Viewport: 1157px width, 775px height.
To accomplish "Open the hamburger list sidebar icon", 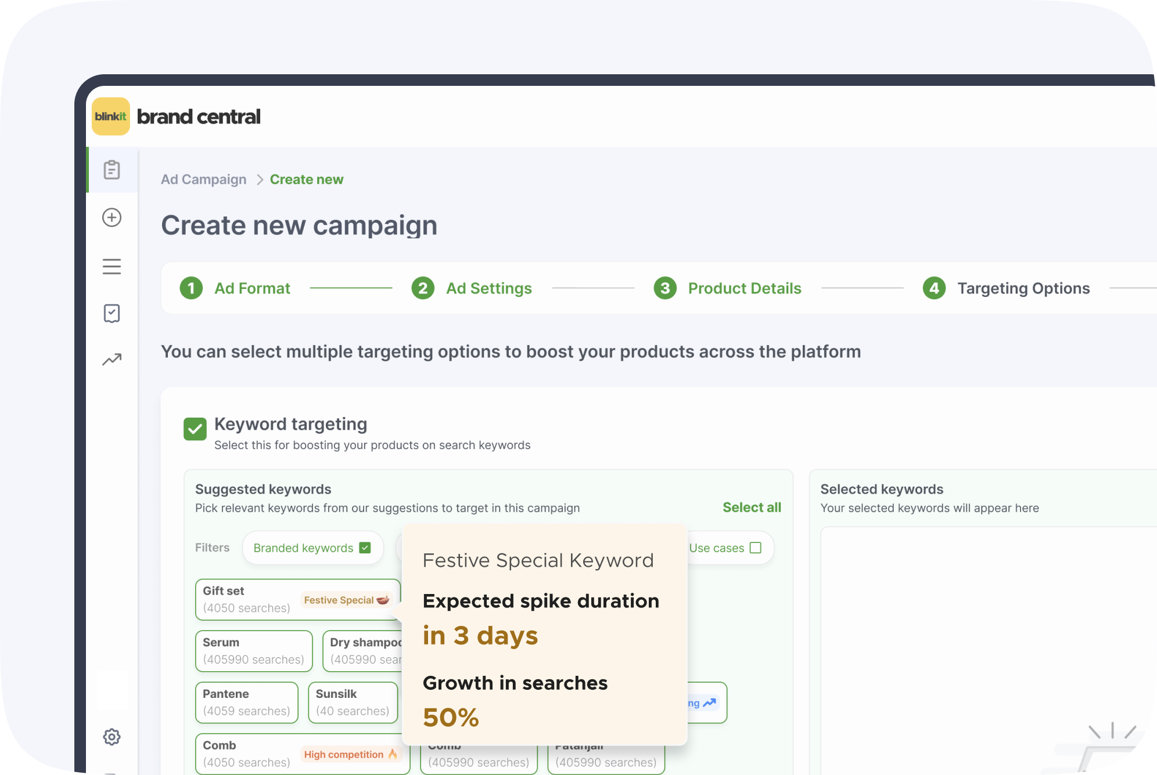I will [x=112, y=266].
